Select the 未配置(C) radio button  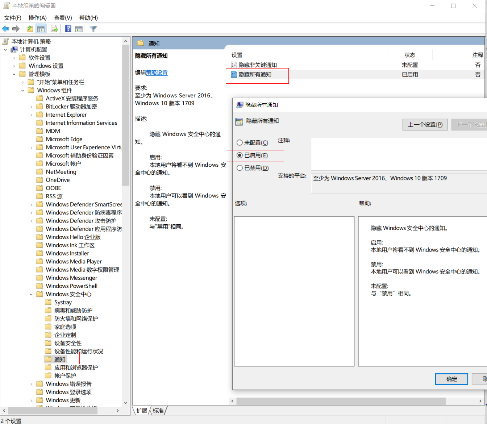pyautogui.click(x=240, y=143)
